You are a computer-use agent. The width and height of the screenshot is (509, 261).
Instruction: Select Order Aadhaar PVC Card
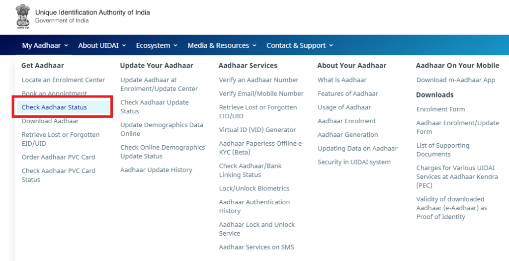pyautogui.click(x=59, y=157)
